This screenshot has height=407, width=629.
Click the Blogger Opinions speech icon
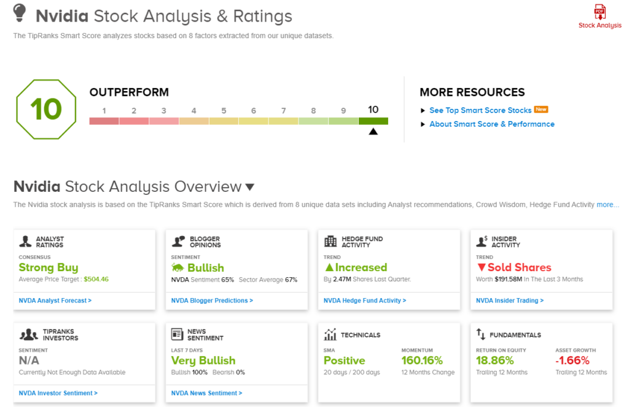(x=178, y=242)
